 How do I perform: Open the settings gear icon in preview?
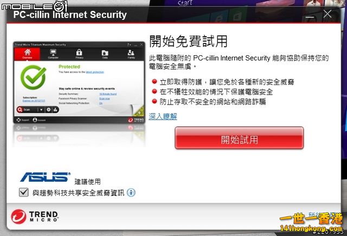tap(48, 109)
